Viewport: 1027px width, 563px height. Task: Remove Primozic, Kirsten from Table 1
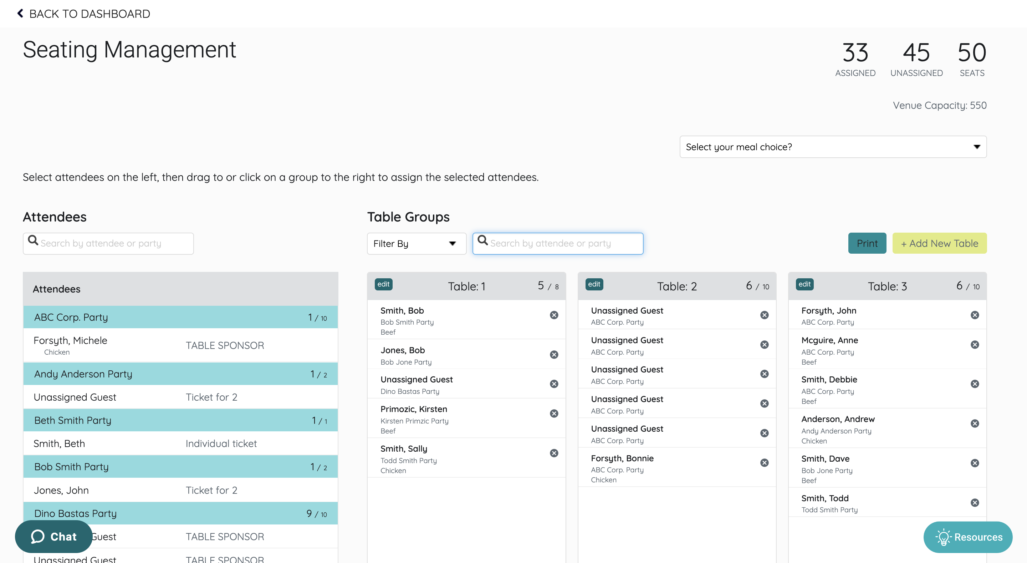554,414
